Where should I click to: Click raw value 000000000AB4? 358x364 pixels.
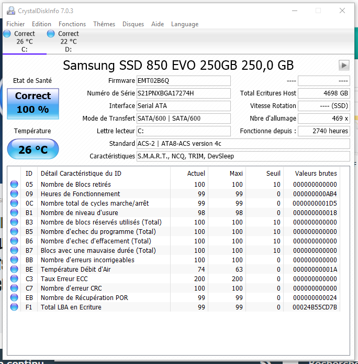pos(315,194)
